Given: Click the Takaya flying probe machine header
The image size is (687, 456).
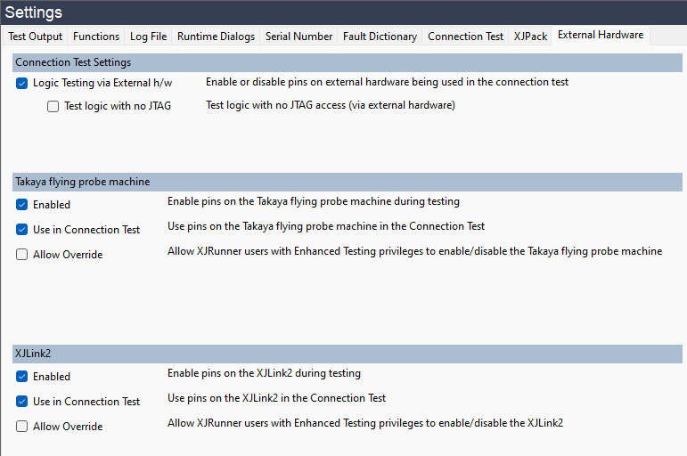Looking at the screenshot, I should pos(82,182).
